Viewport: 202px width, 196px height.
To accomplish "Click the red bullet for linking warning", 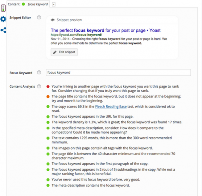I will click(48, 87).
